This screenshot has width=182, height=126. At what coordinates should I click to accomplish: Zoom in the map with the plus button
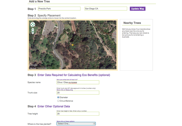[x=33, y=29]
